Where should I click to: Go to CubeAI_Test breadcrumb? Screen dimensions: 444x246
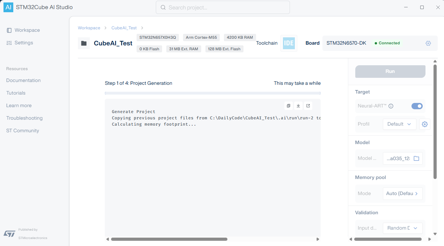(124, 28)
